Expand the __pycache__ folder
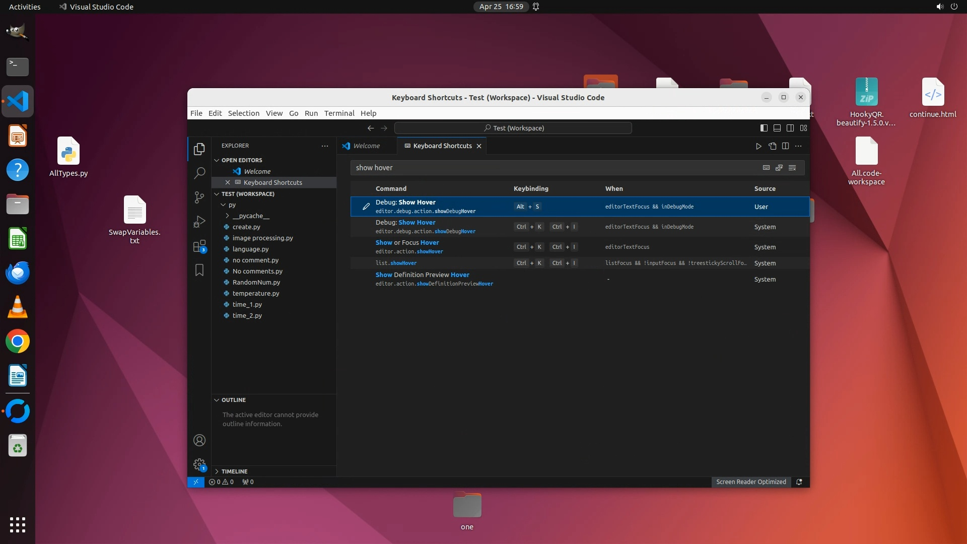Image resolution: width=967 pixels, height=544 pixels. coord(250,216)
